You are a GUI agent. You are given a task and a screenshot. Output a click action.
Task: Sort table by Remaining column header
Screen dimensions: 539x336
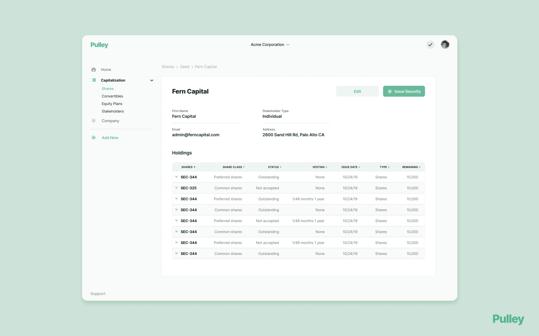[x=411, y=167]
